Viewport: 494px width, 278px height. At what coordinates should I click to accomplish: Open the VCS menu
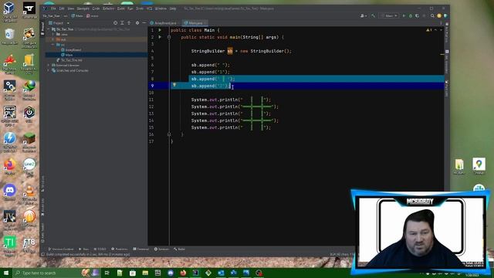coord(149,8)
